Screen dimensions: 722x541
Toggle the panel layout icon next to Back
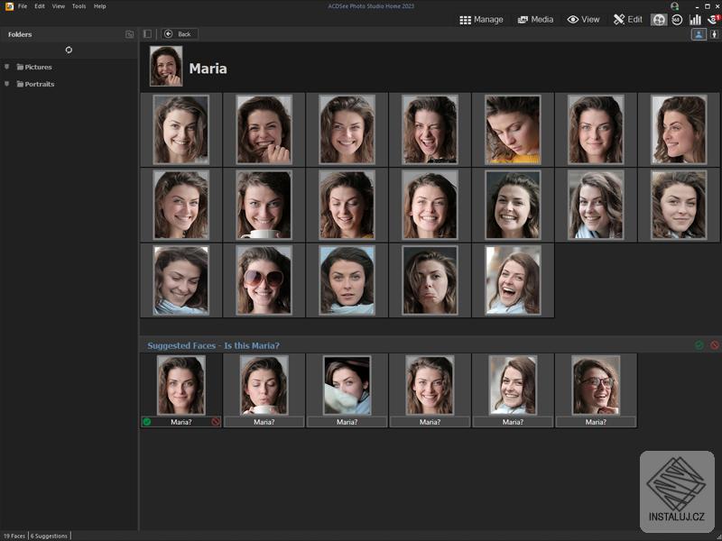[150, 33]
